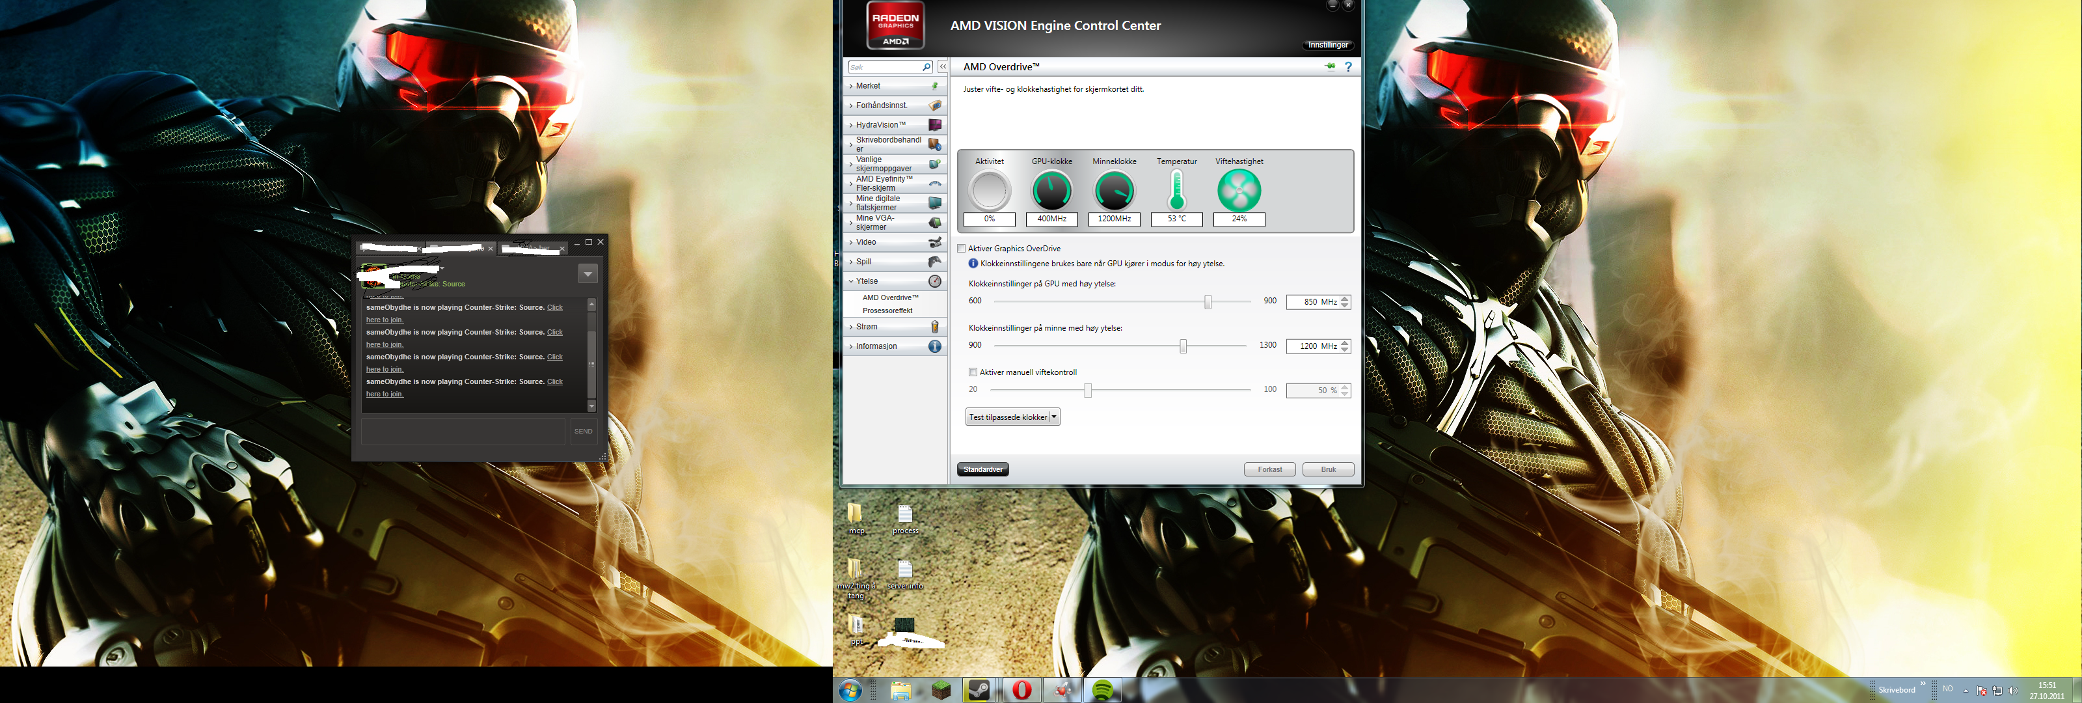This screenshot has height=703, width=2082.
Task: Click the NO language indicator on taskbar
Action: coord(1947,690)
